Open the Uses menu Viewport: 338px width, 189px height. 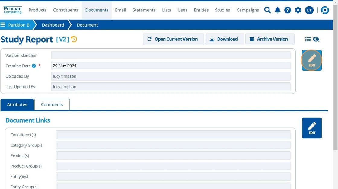pyautogui.click(x=182, y=10)
